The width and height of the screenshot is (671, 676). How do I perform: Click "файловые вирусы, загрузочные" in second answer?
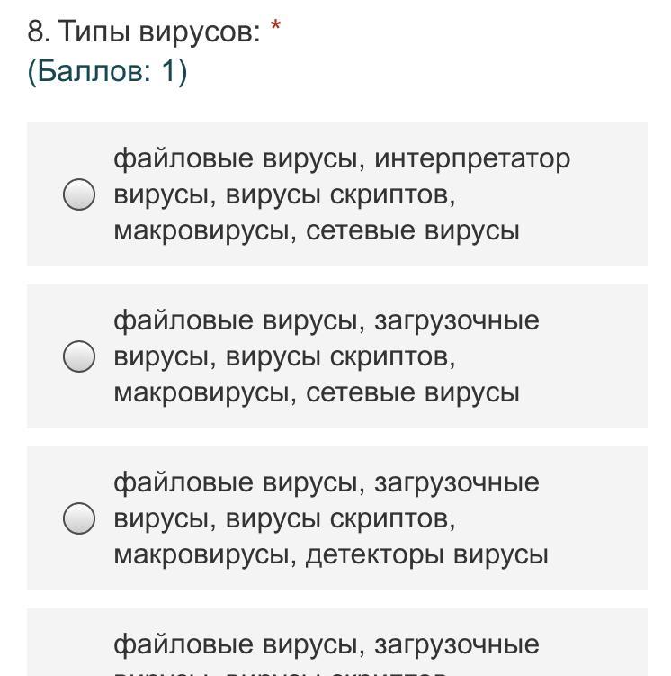click(x=326, y=320)
